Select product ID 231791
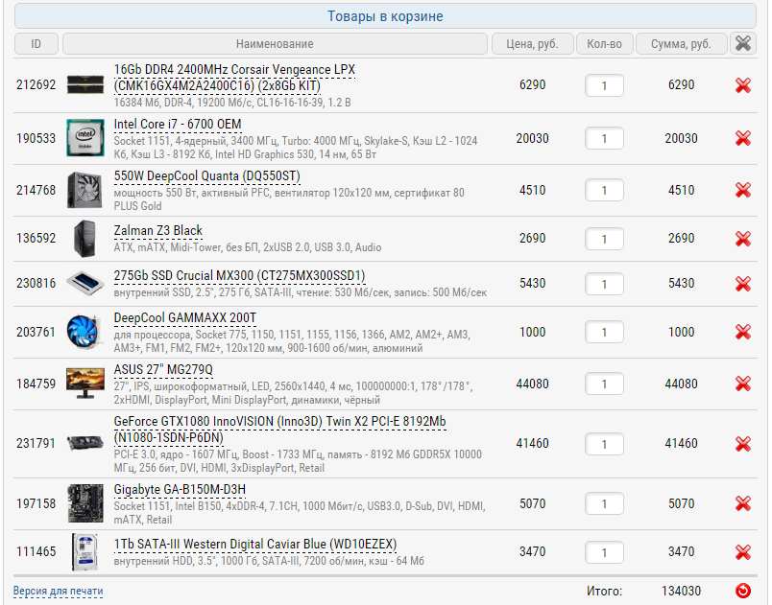Viewport: 772px width, 605px height. pos(36,443)
